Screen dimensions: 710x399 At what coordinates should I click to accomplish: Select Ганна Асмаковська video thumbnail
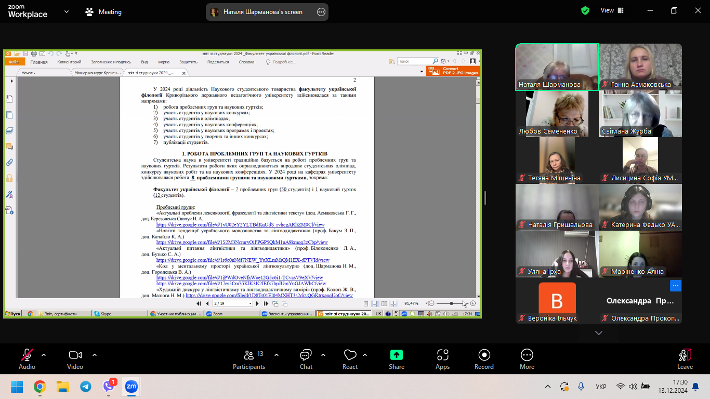(640, 67)
